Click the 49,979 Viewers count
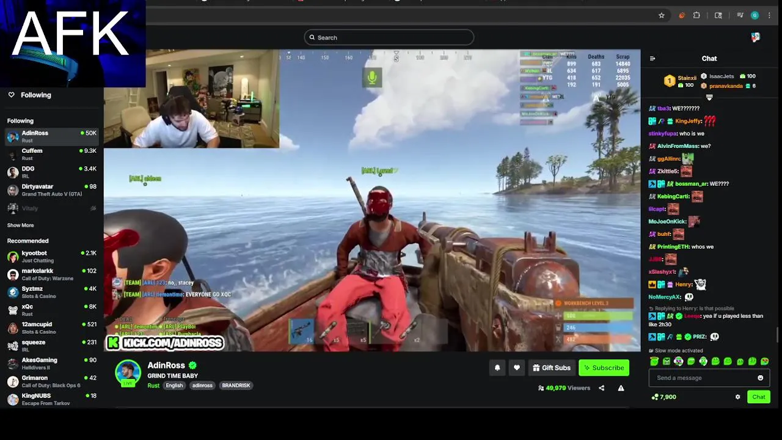The height and width of the screenshot is (440, 782). point(564,388)
